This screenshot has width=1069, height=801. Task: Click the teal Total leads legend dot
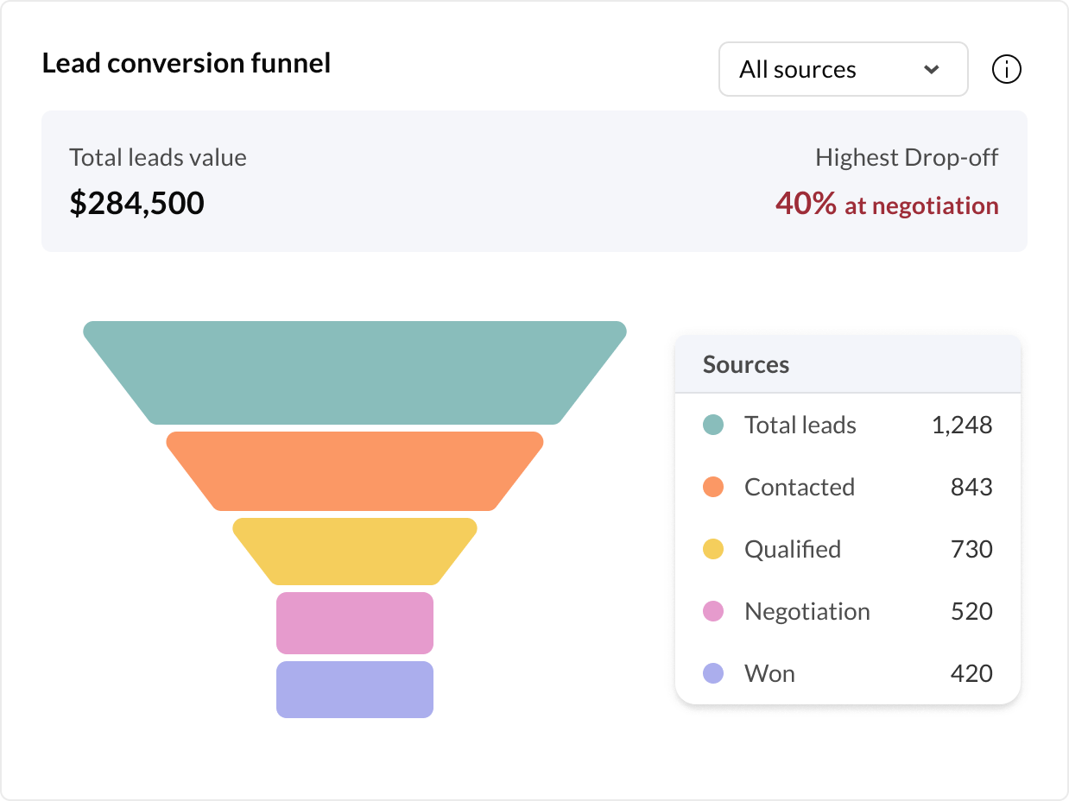coord(712,425)
